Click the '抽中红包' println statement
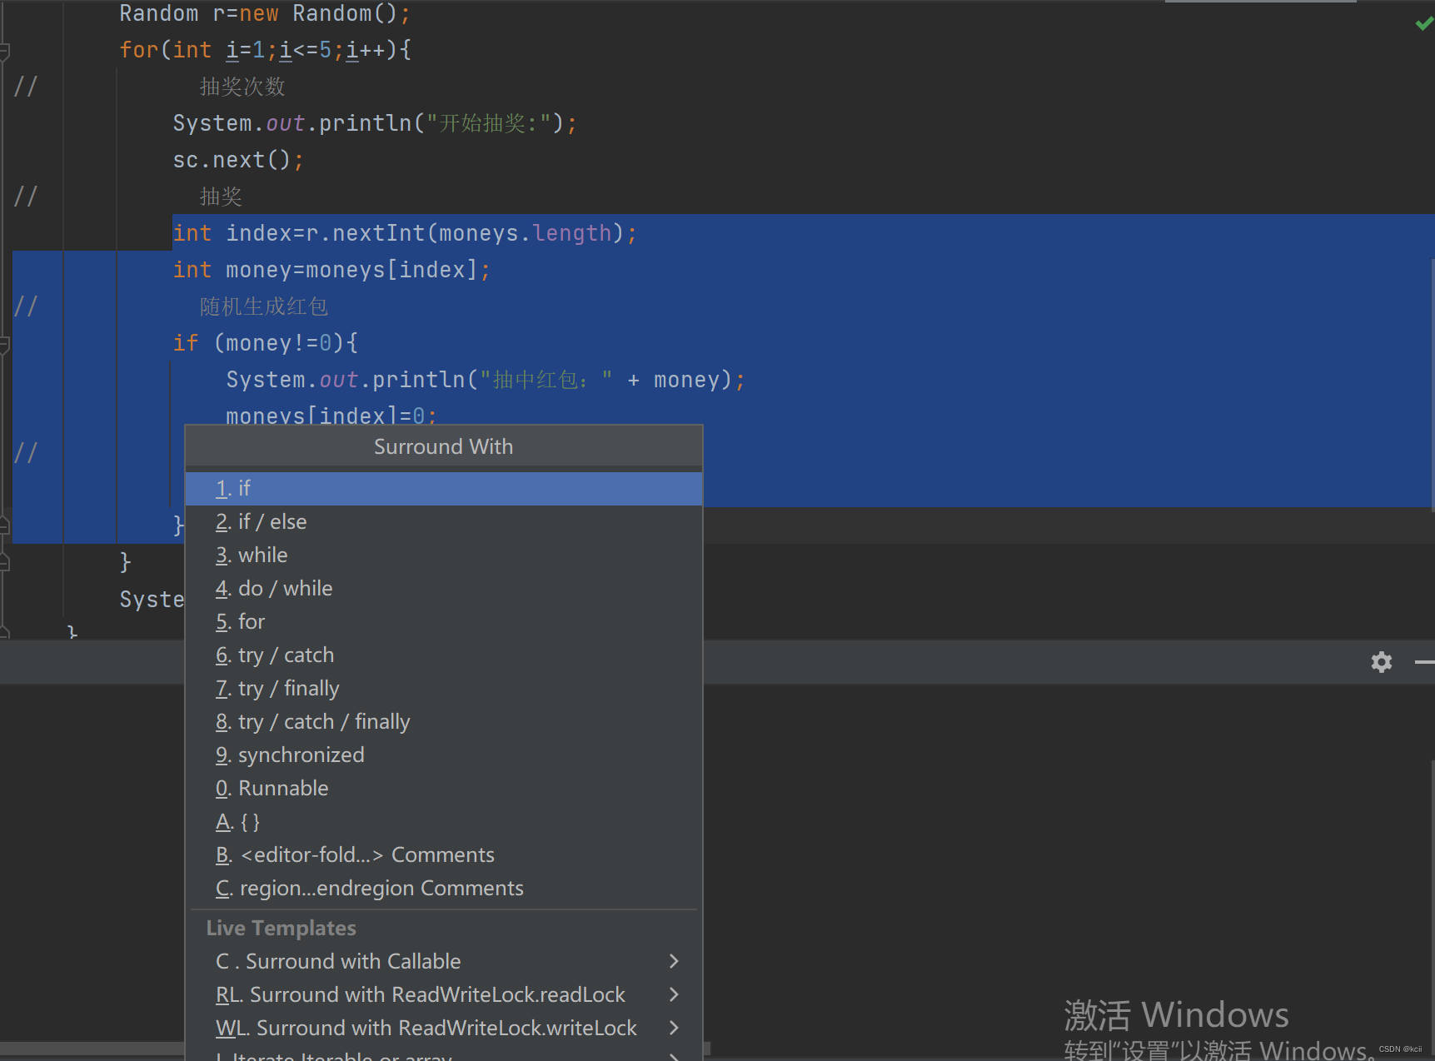 [x=486, y=380]
